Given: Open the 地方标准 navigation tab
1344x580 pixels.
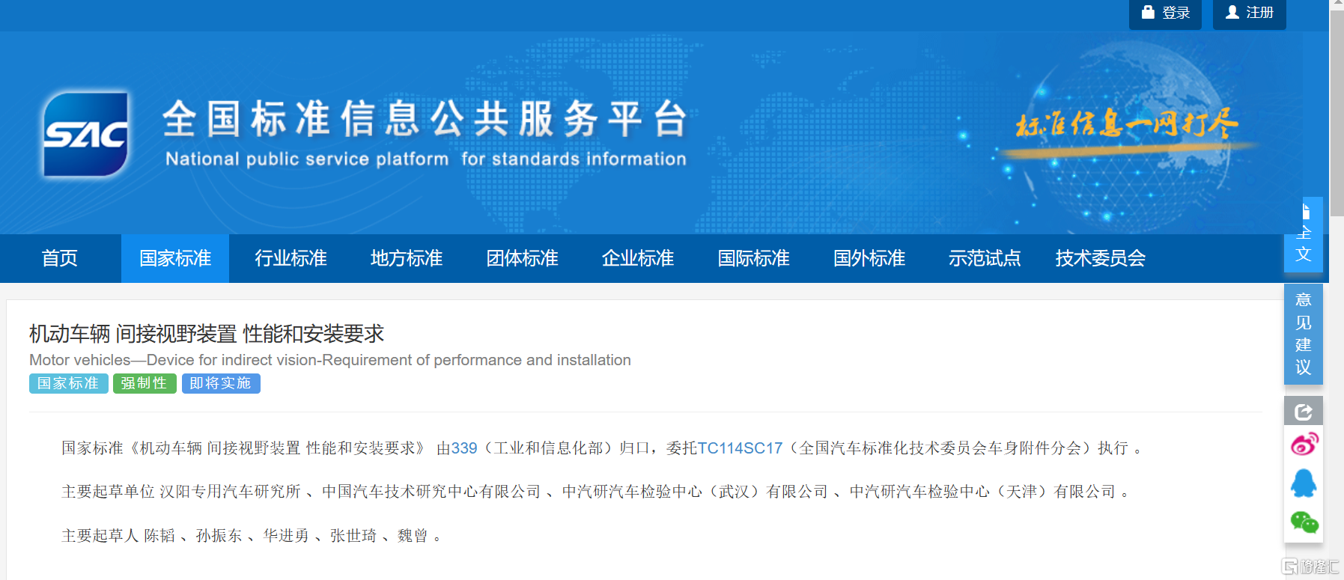Looking at the screenshot, I should click(x=407, y=258).
